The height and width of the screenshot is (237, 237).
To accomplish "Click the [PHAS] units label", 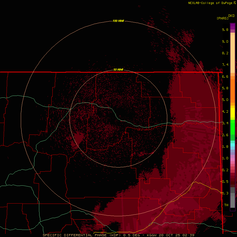I will click(x=223, y=18).
